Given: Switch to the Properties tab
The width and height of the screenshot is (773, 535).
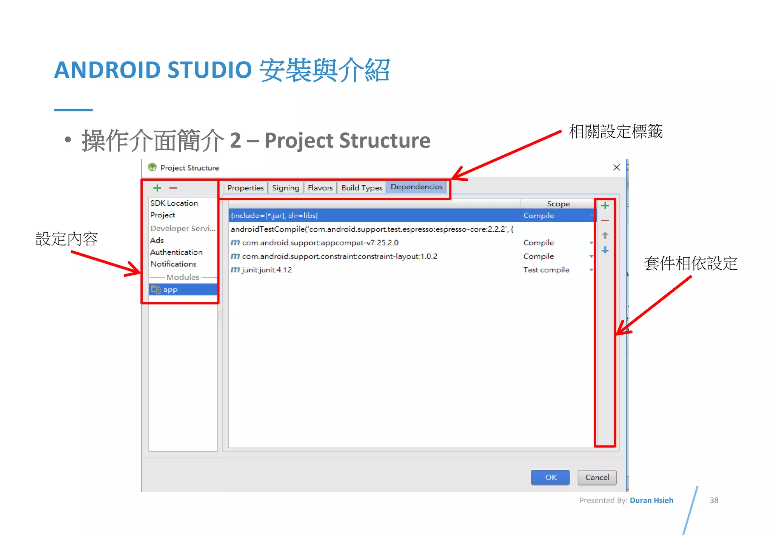Looking at the screenshot, I should (245, 188).
